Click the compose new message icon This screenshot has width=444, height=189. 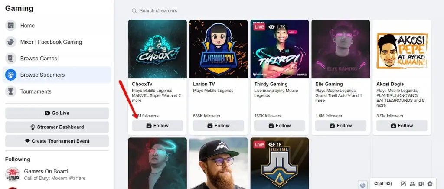[403, 184]
